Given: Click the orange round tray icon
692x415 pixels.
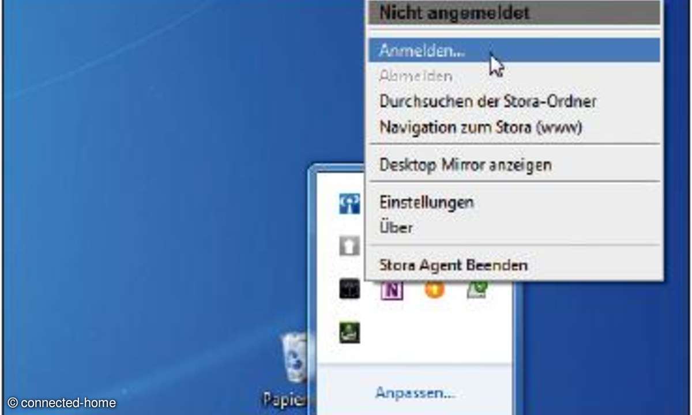Looking at the screenshot, I should [435, 289].
